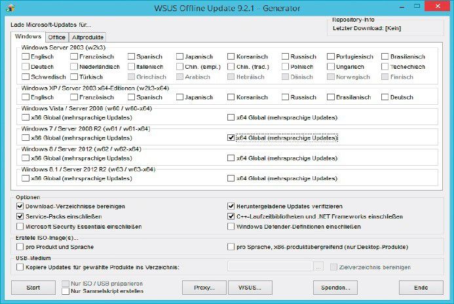Check the Chin. (trad.) option

tap(231, 67)
